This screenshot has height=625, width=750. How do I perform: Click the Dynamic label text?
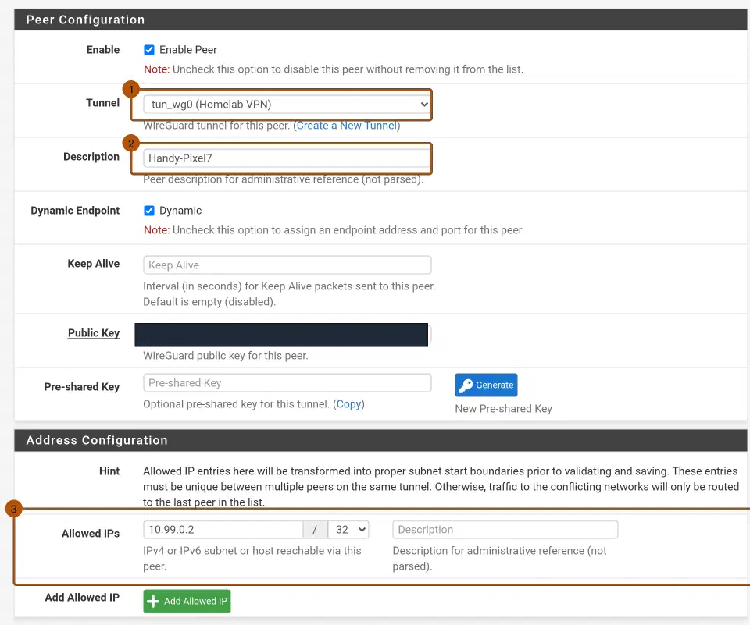tap(180, 211)
